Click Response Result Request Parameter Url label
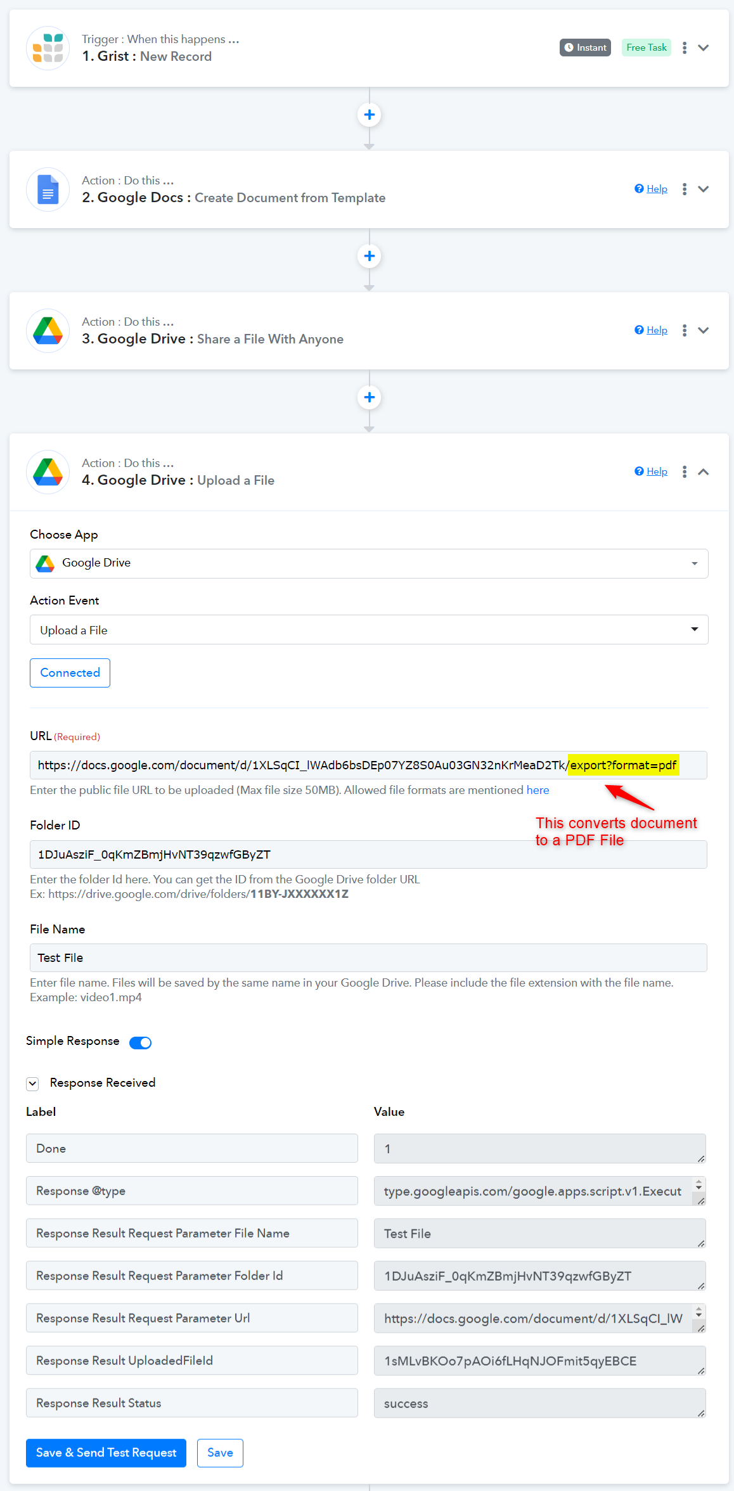 tap(192, 1318)
